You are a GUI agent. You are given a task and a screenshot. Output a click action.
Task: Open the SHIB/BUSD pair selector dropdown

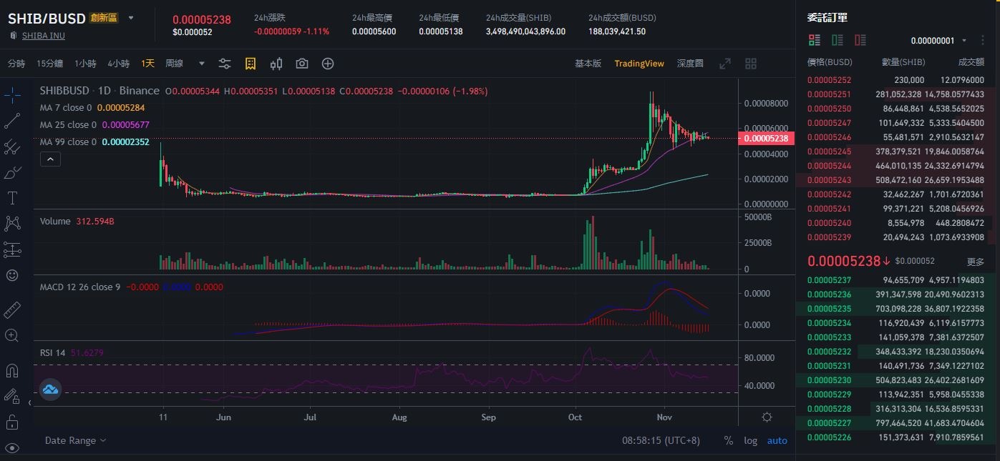(131, 18)
